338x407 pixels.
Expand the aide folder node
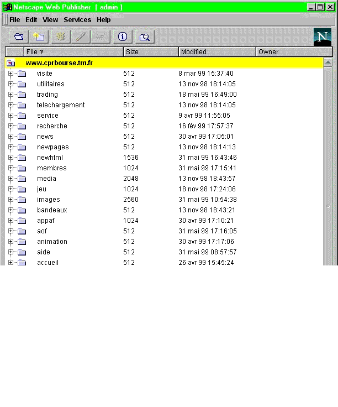10,252
